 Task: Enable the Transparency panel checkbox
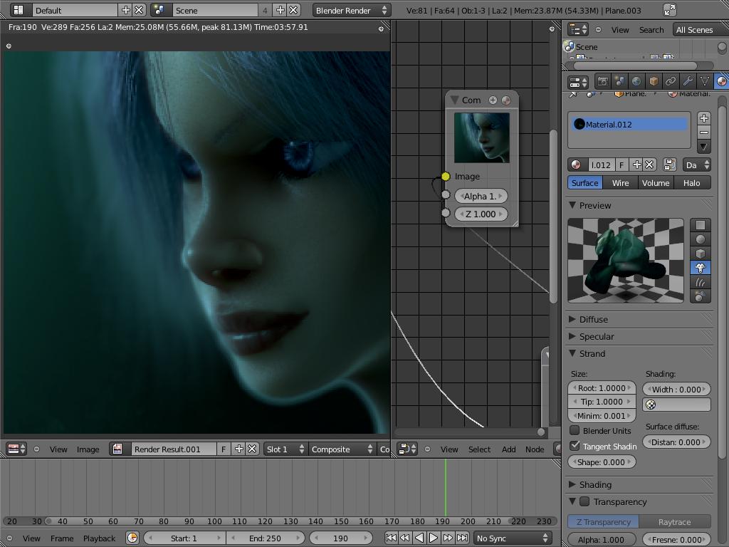coord(584,502)
